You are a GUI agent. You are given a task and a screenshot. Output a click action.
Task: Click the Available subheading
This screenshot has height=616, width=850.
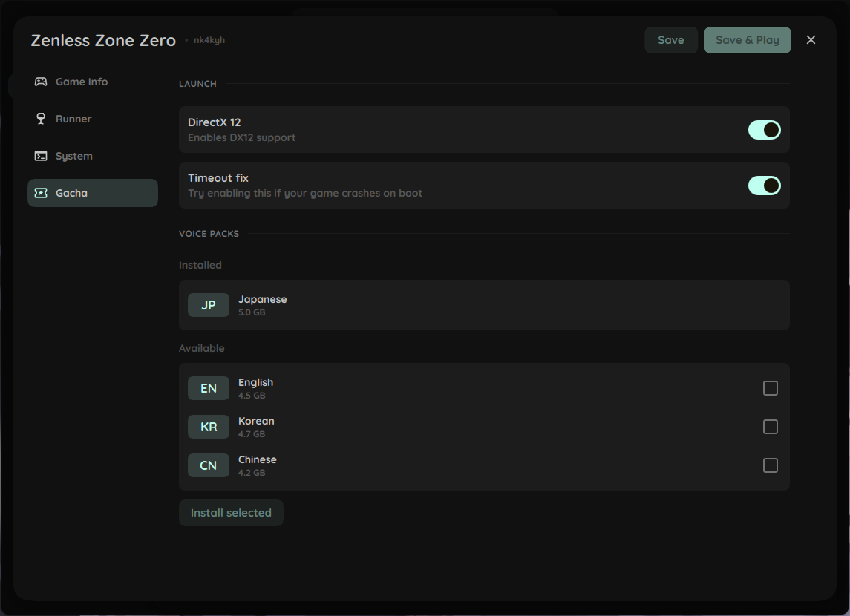click(202, 348)
